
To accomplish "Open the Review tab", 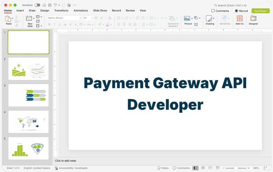I will pyautogui.click(x=130, y=11).
